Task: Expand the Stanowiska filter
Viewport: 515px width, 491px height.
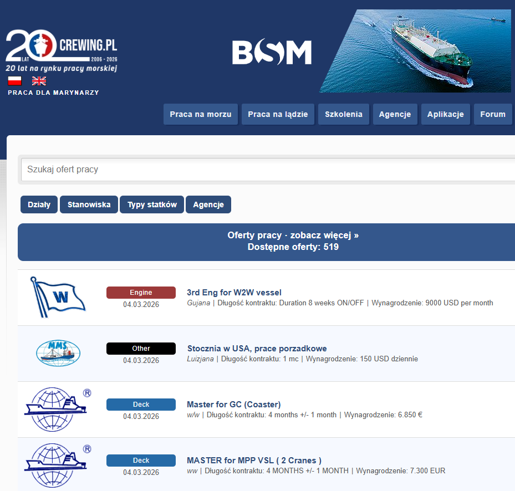Action: 89,204
